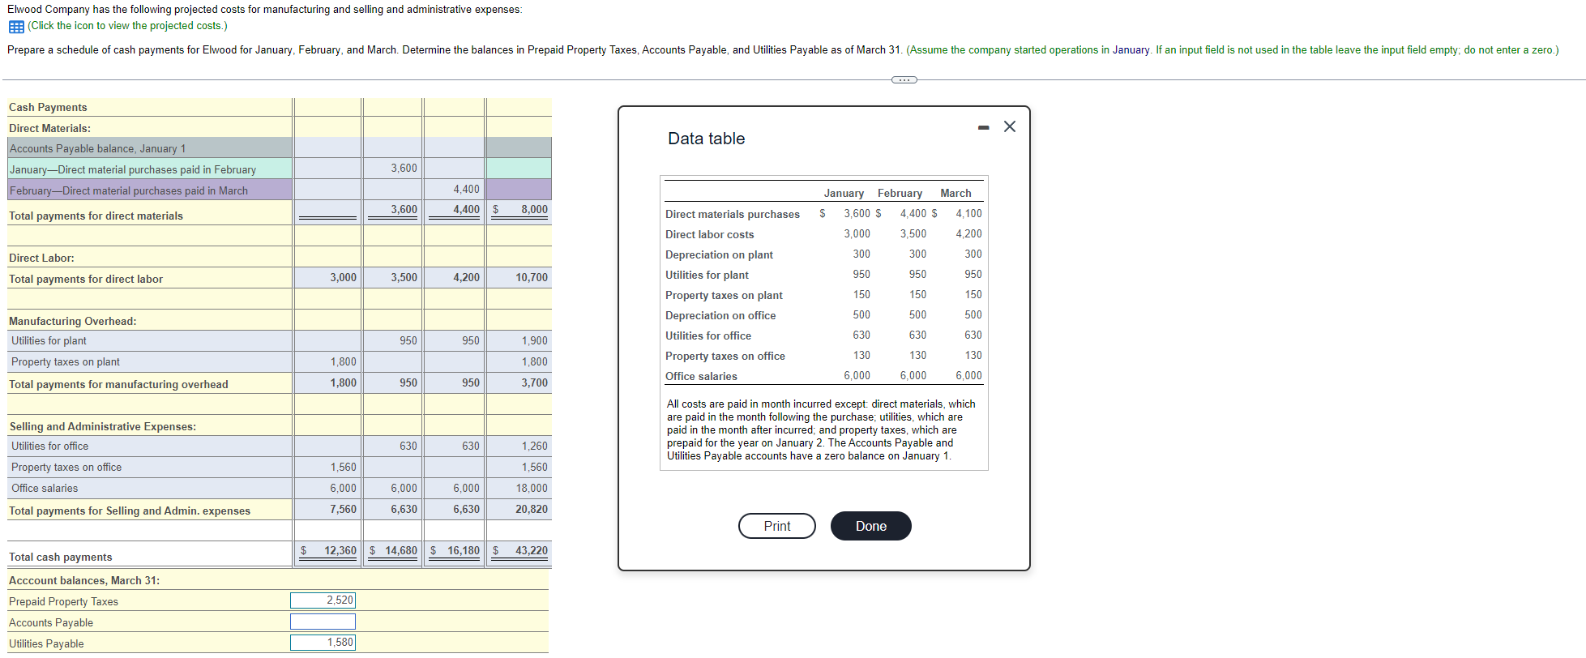The height and width of the screenshot is (658, 1586).
Task: Expand the ellipsis divider handle
Action: 904,79
